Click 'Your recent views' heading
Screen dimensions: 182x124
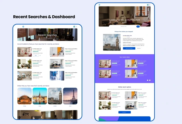(x=125, y=57)
